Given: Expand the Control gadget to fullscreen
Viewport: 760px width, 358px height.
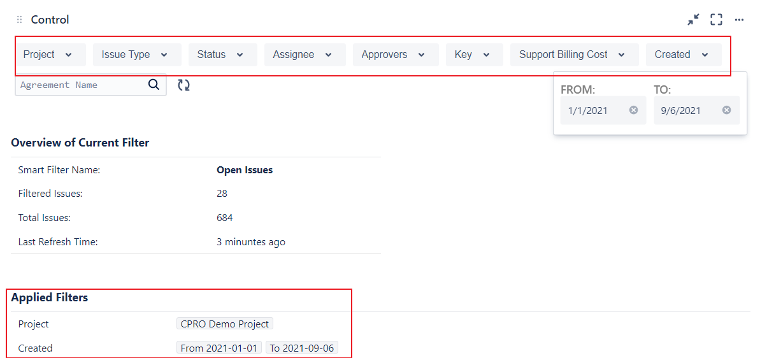Looking at the screenshot, I should [717, 20].
